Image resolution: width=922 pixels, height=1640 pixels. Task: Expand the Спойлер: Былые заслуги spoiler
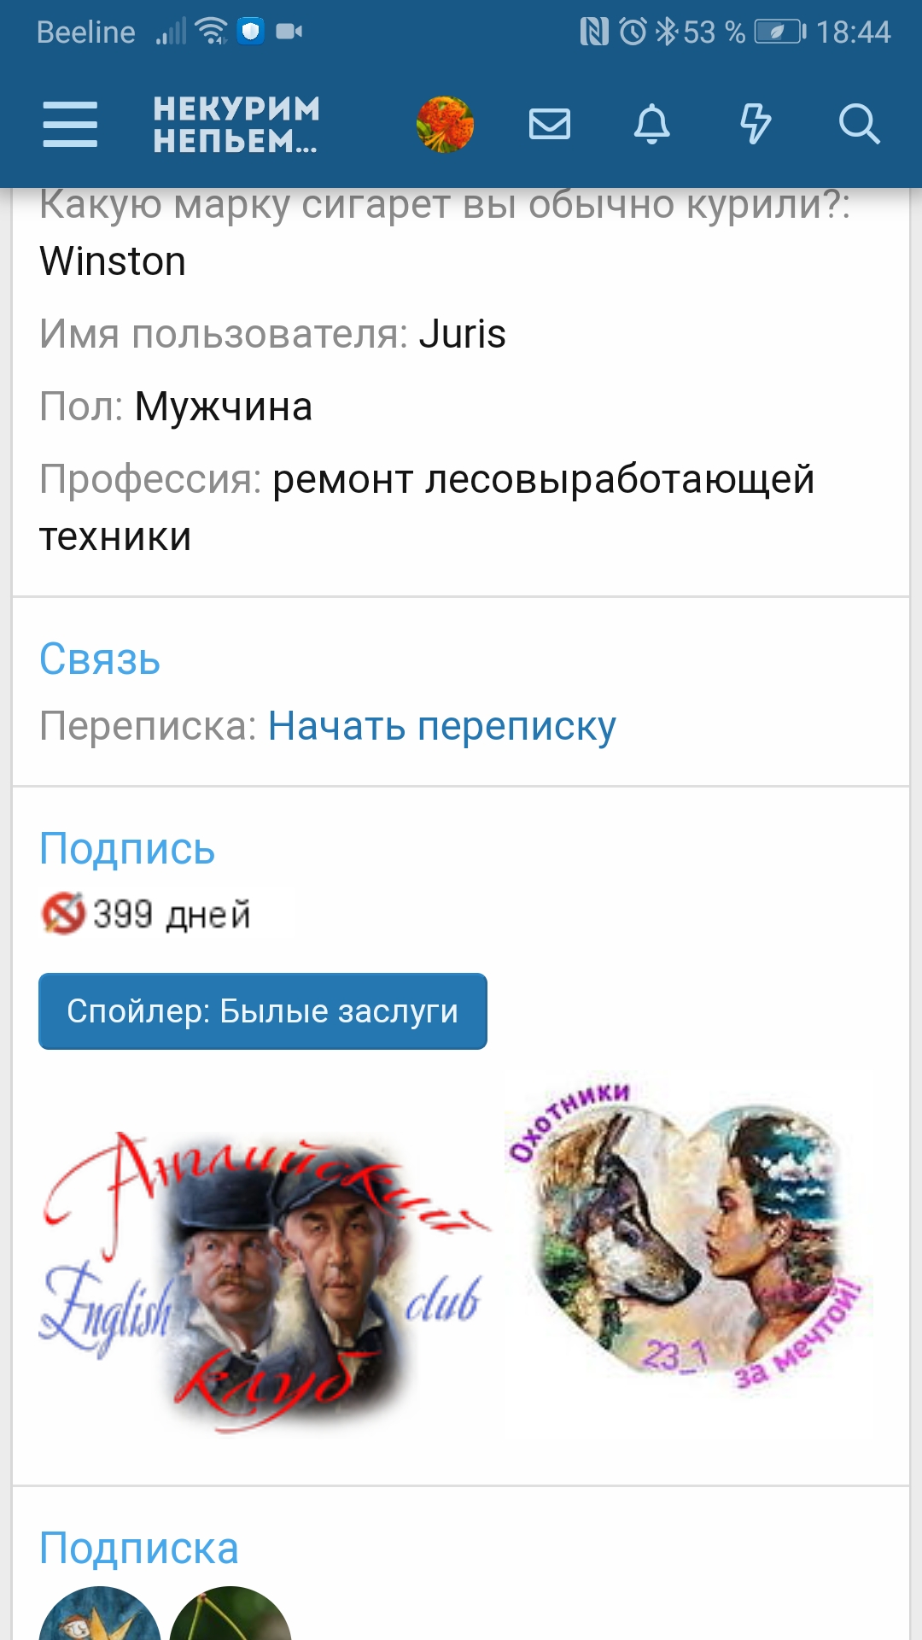click(263, 1011)
